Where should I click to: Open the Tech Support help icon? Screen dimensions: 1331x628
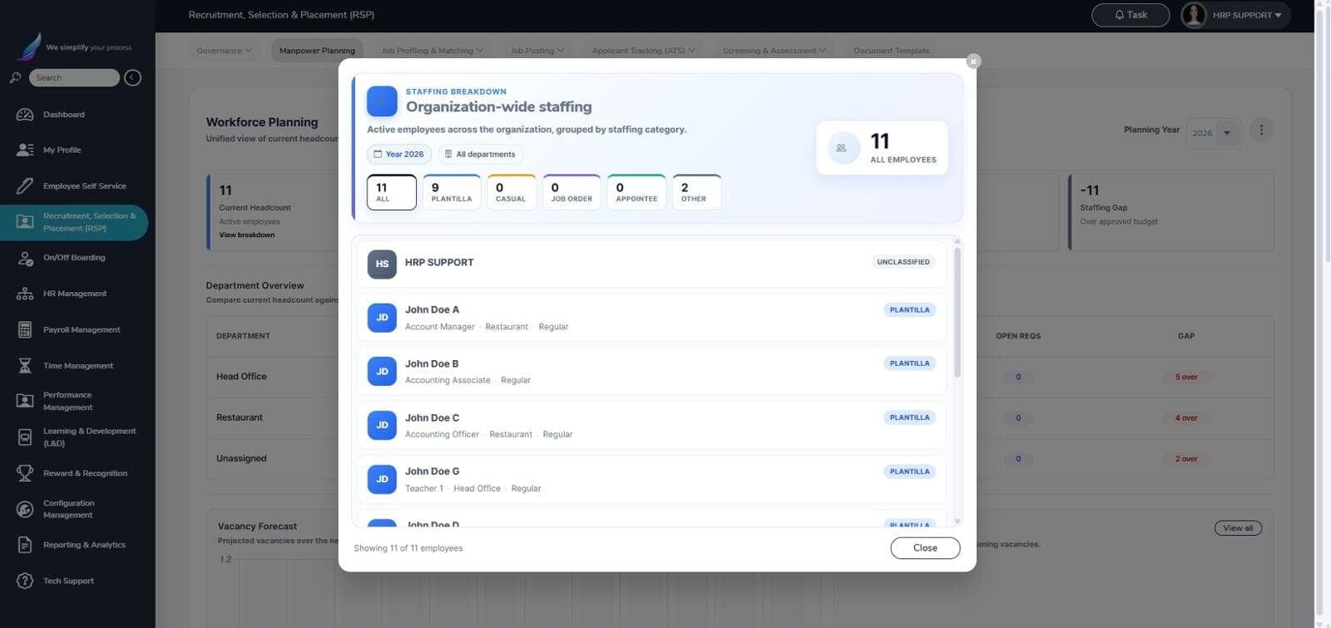click(x=25, y=581)
